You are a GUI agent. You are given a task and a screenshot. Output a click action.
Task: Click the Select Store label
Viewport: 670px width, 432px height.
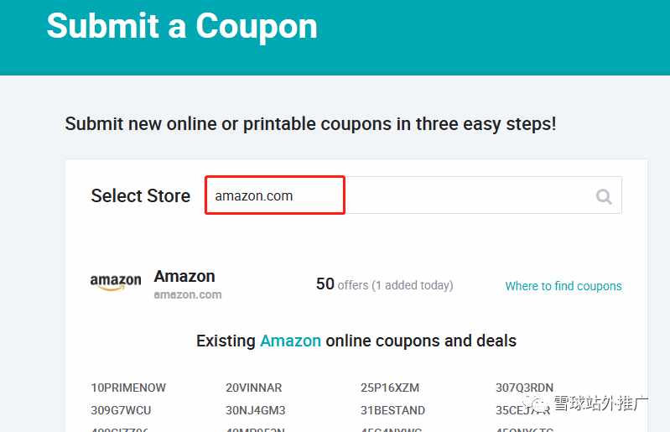coord(141,195)
